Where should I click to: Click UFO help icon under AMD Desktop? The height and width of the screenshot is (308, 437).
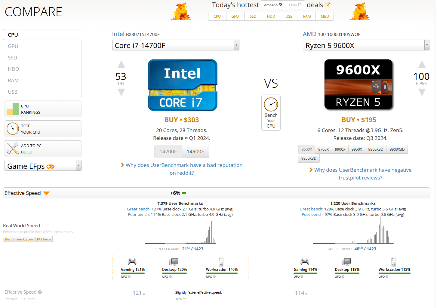coord(343,277)
